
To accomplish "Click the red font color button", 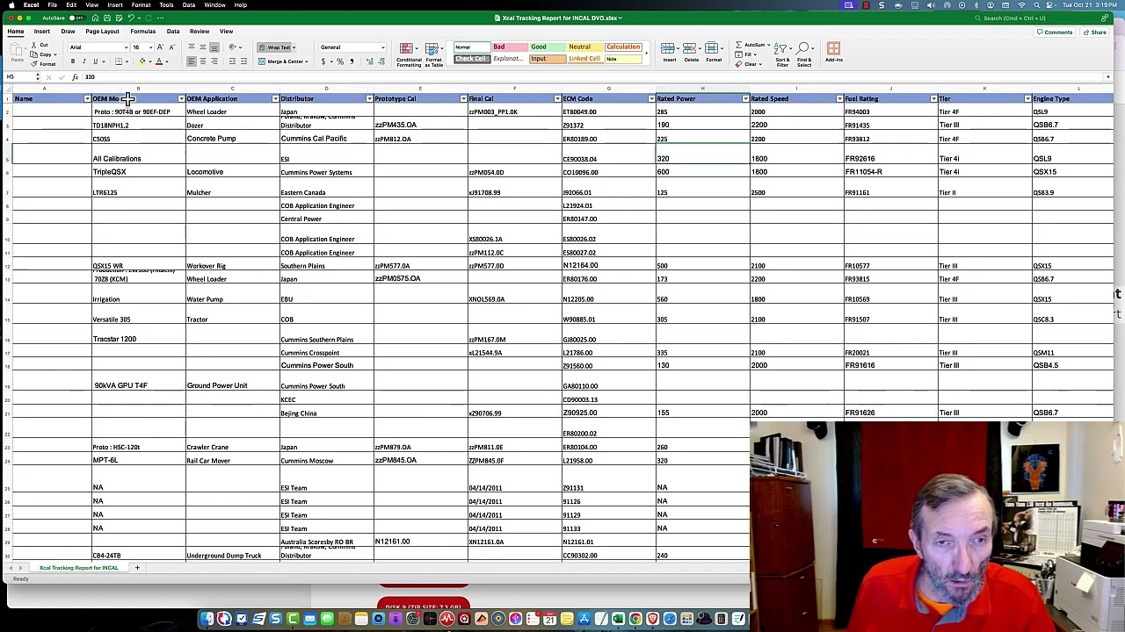I will coord(159,61).
